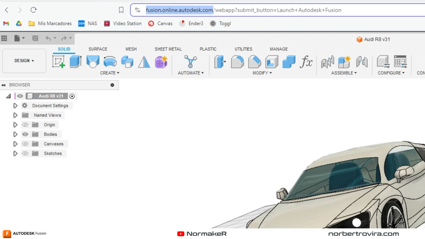Expand the Document Settings node
This screenshot has width=425, height=239.
15,106
